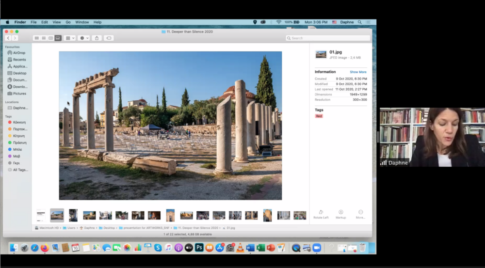485x268 pixels.
Task: Open the gear action menu dropdown
Action: tap(84, 38)
